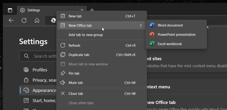The width and height of the screenshot is (227, 110).
Task: Choose Refresh from context menu
Action: pyautogui.click(x=102, y=45)
